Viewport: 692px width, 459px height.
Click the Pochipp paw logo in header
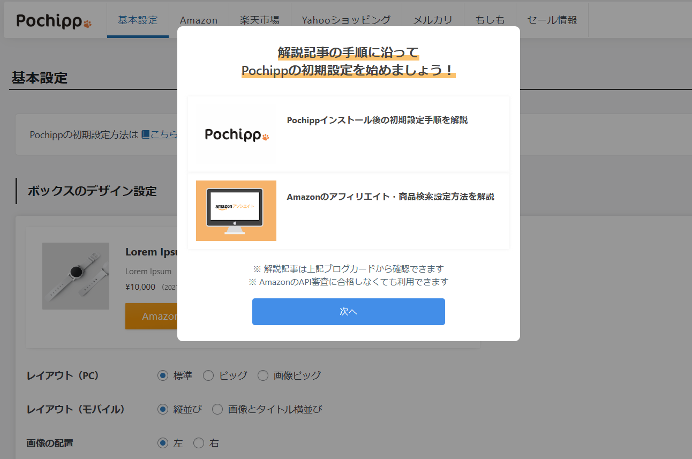tap(54, 21)
